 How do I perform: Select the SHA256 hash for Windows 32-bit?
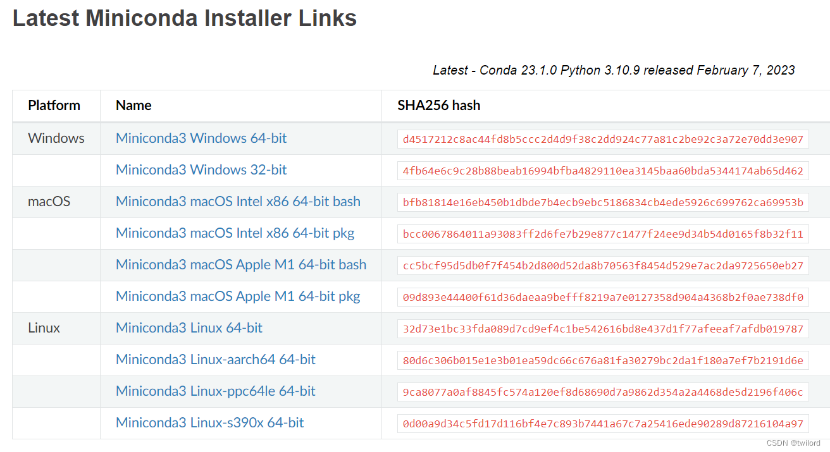tap(602, 170)
